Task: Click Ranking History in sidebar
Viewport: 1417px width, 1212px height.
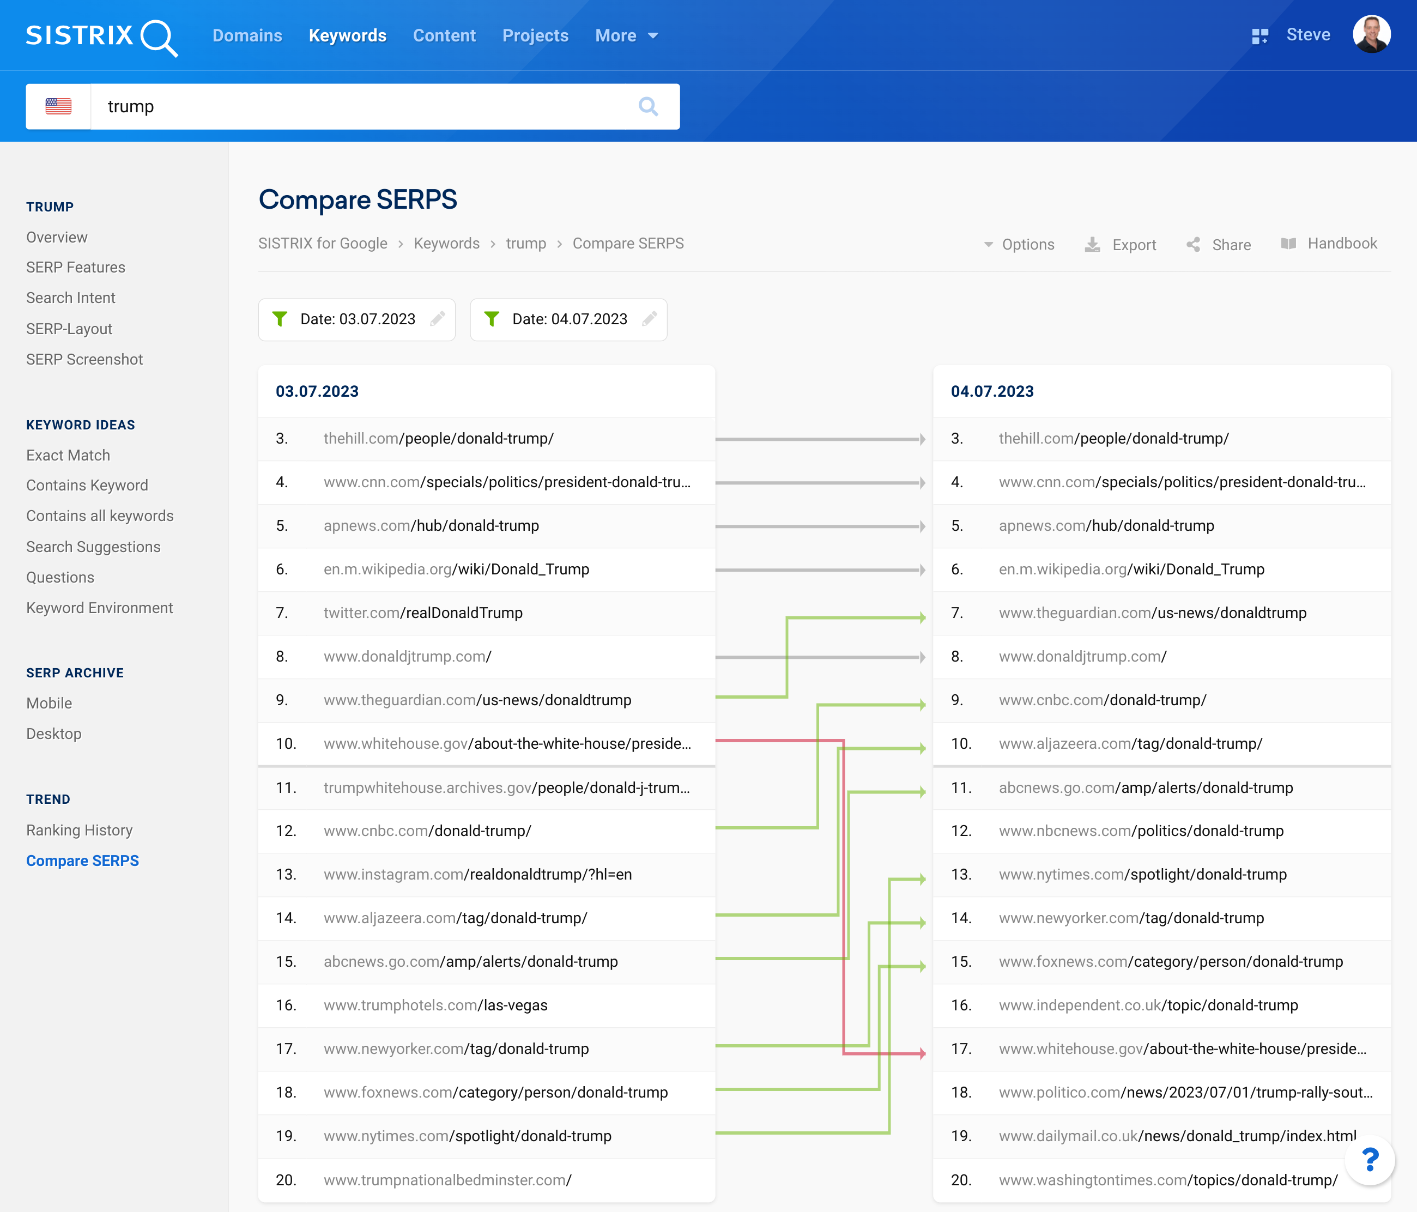Action: tap(80, 829)
